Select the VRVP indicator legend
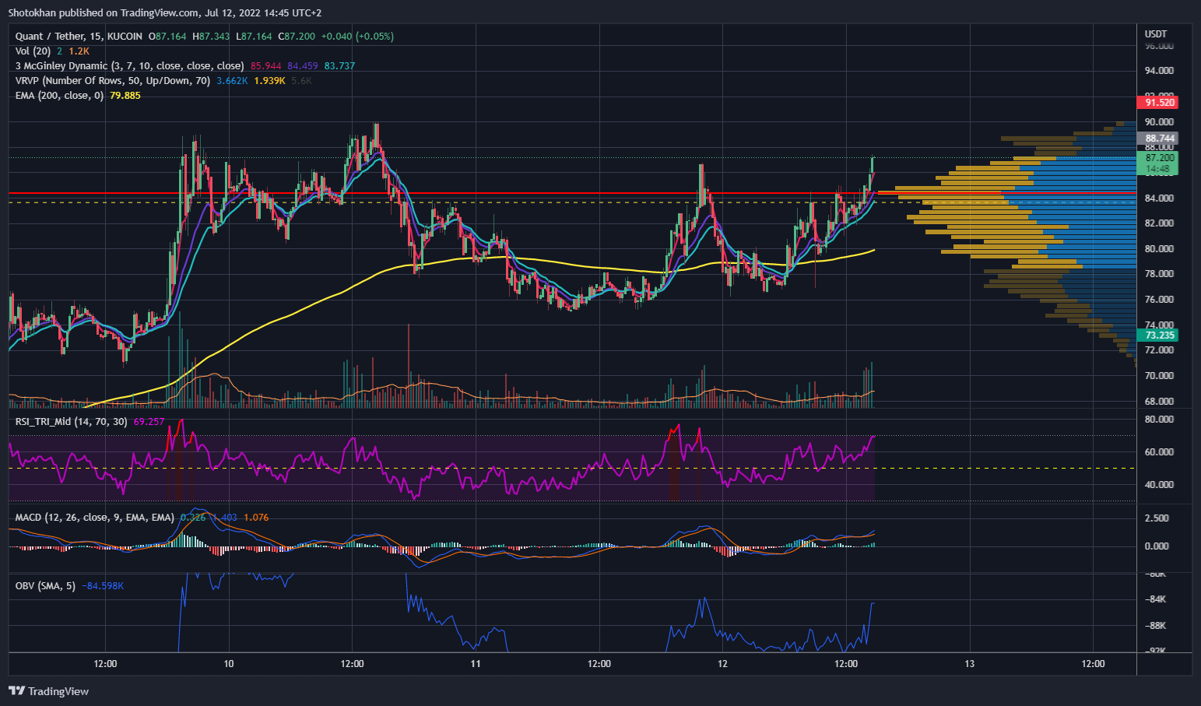Viewport: 1201px width, 706px height. [x=113, y=81]
